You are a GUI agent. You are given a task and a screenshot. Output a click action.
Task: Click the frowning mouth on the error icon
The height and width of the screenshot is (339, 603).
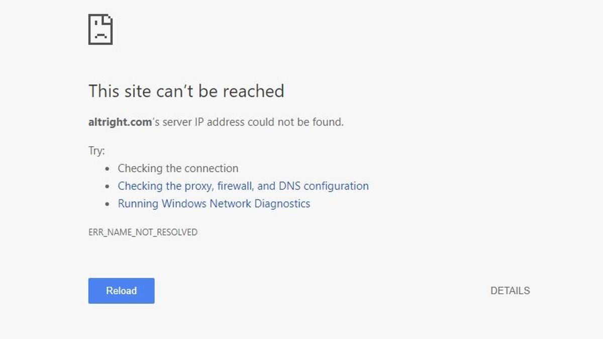point(100,36)
